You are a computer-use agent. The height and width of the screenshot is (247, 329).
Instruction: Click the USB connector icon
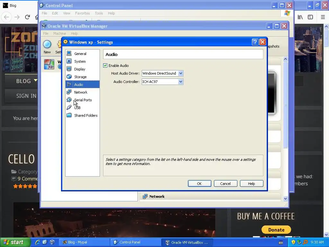tap(69, 107)
